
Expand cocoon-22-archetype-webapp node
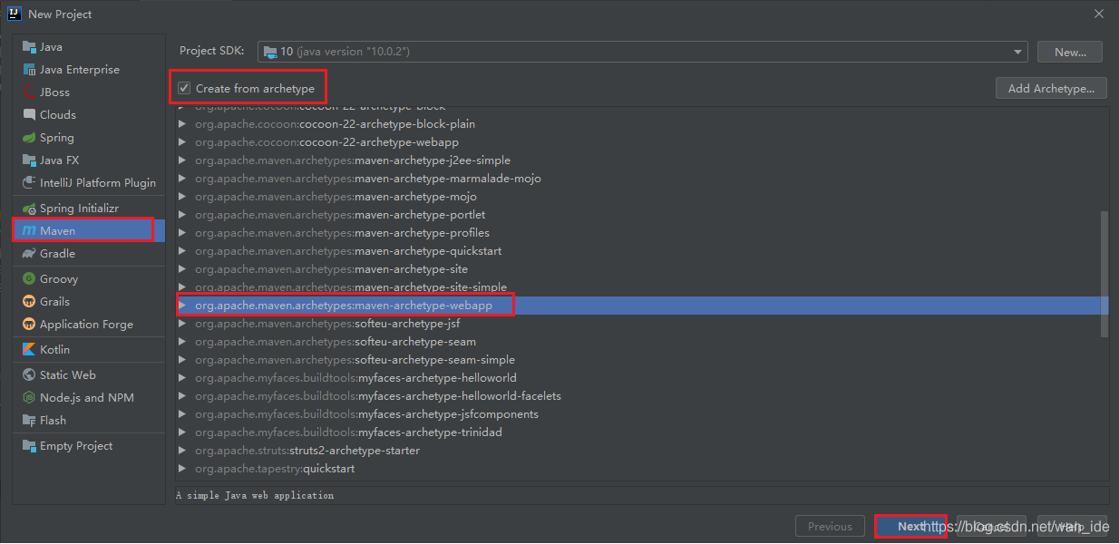click(x=183, y=142)
